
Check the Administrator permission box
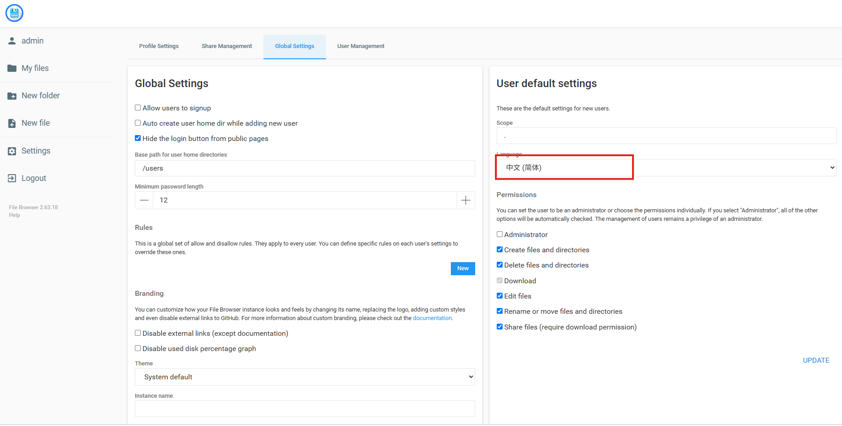[x=499, y=234]
